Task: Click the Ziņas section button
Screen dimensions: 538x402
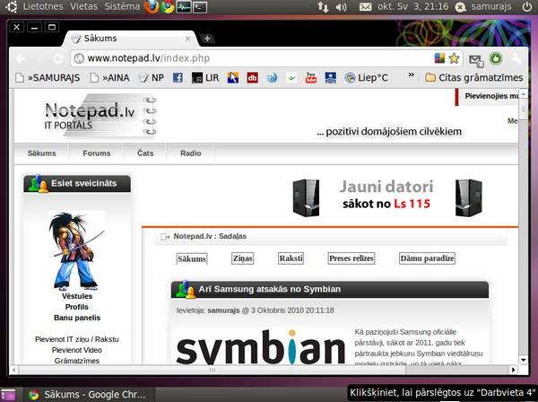Action: [x=243, y=258]
